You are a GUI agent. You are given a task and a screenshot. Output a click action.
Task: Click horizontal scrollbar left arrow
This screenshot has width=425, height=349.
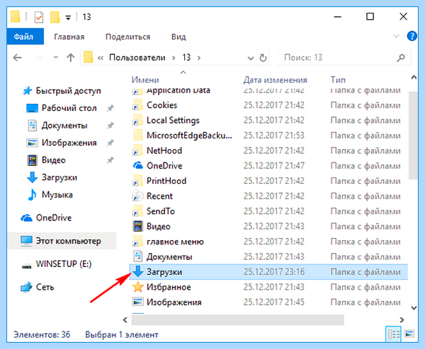pyautogui.click(x=125, y=320)
